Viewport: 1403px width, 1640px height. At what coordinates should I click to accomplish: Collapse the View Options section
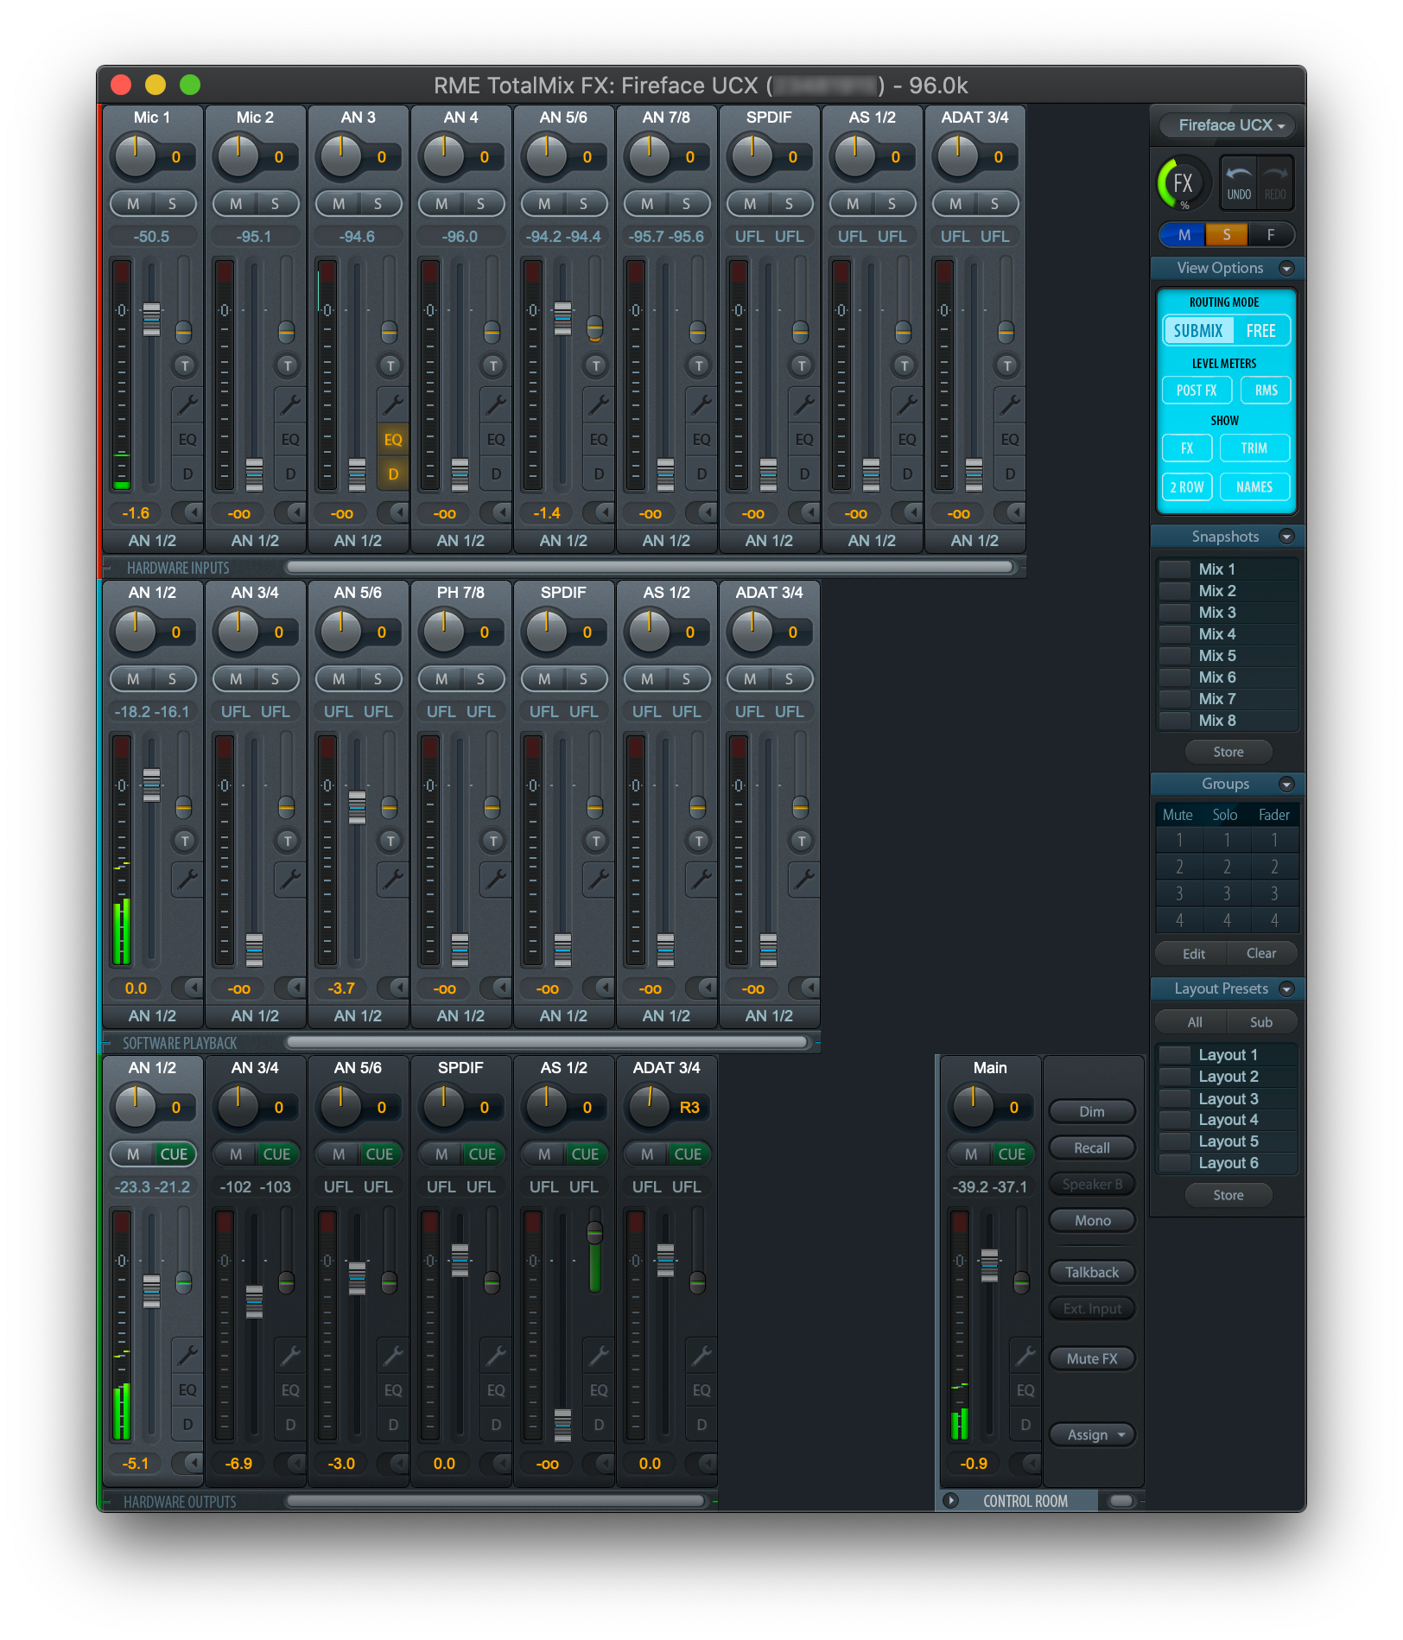(x=1286, y=269)
